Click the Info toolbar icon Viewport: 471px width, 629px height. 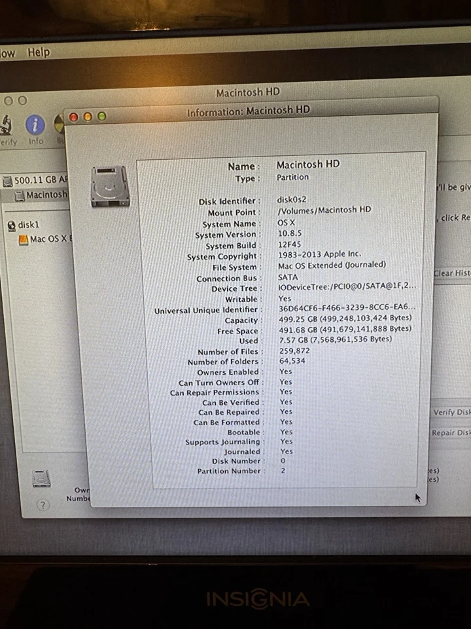(x=35, y=124)
